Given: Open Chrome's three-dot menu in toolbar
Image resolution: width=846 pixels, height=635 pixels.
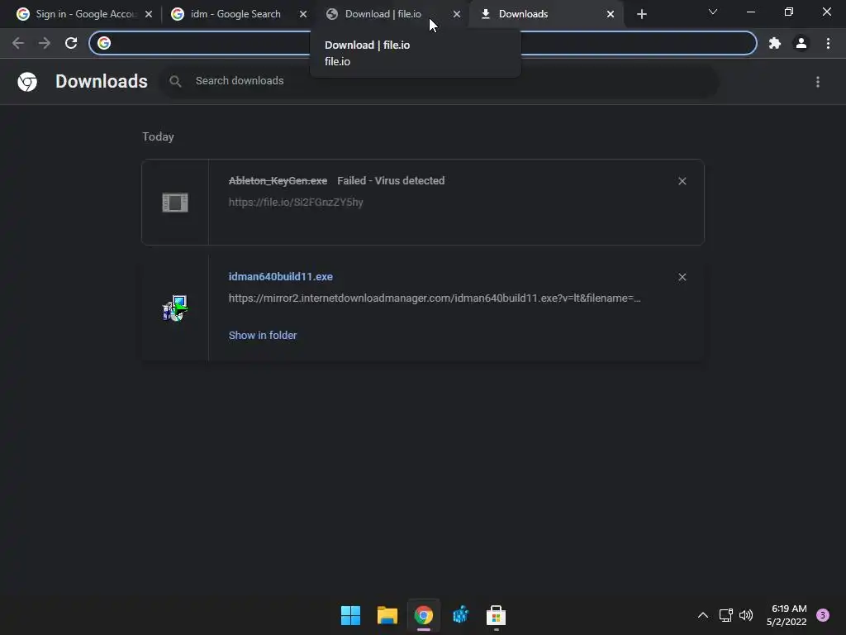Looking at the screenshot, I should (828, 43).
